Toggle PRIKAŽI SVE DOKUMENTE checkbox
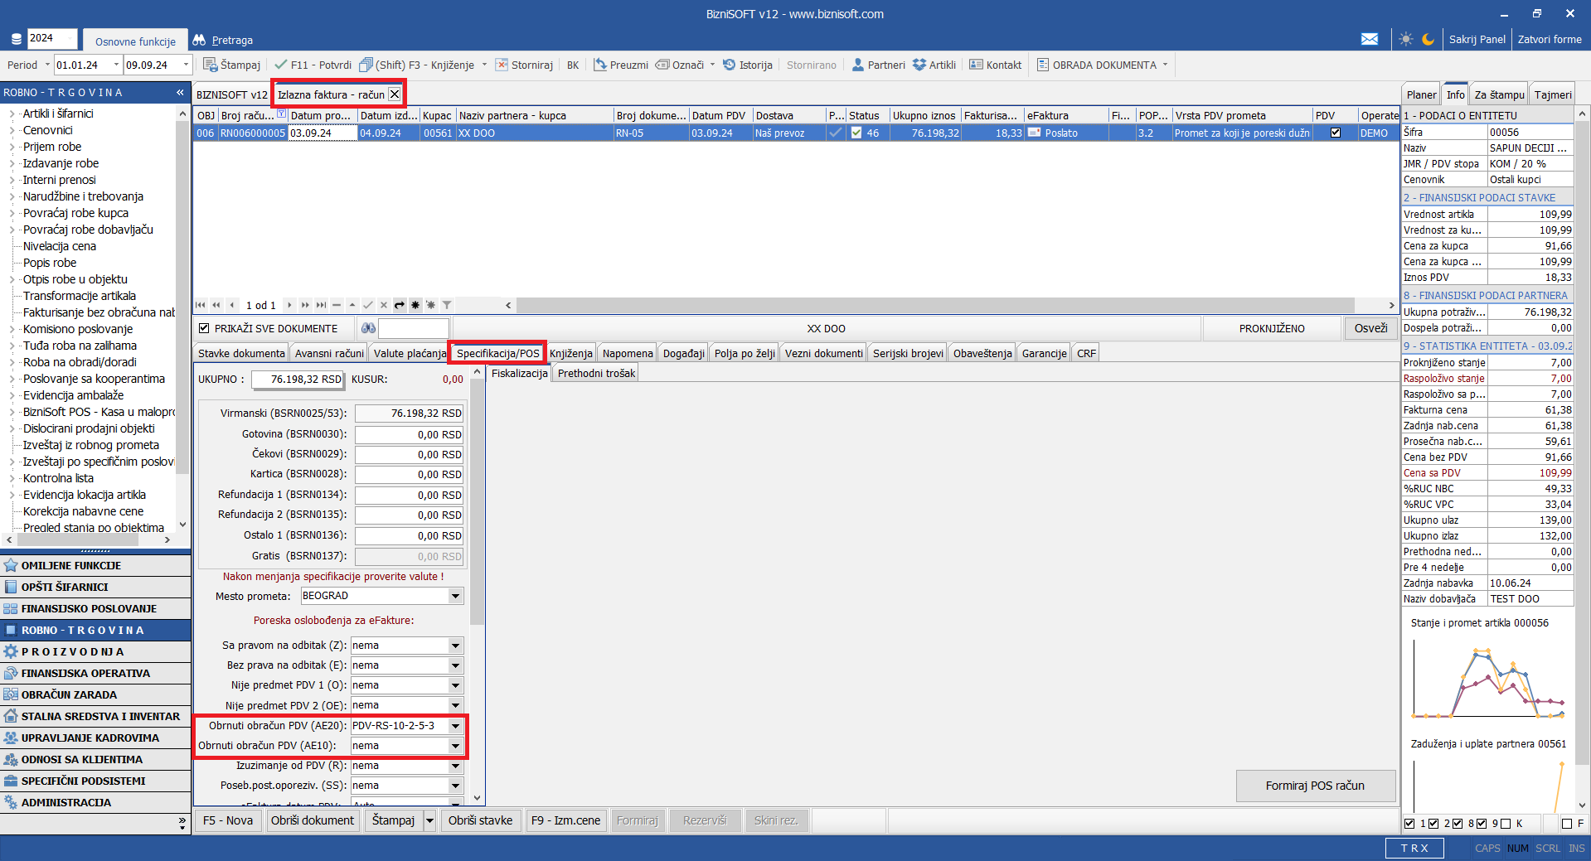 (204, 328)
